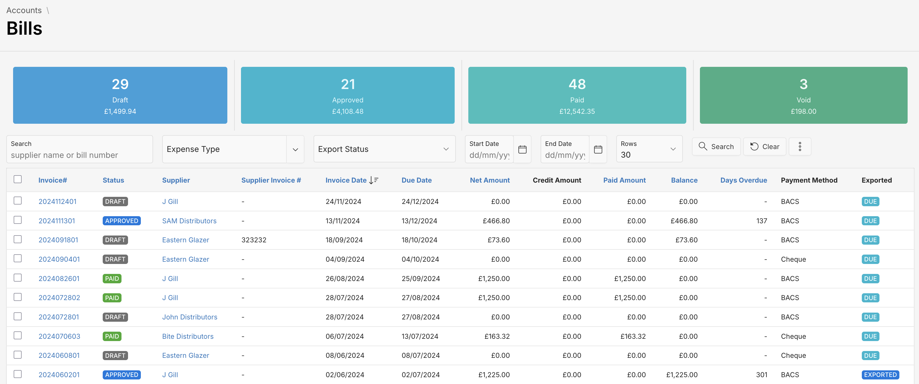Open the three-dot more options menu
Screen dimensions: 919x384
800,146
